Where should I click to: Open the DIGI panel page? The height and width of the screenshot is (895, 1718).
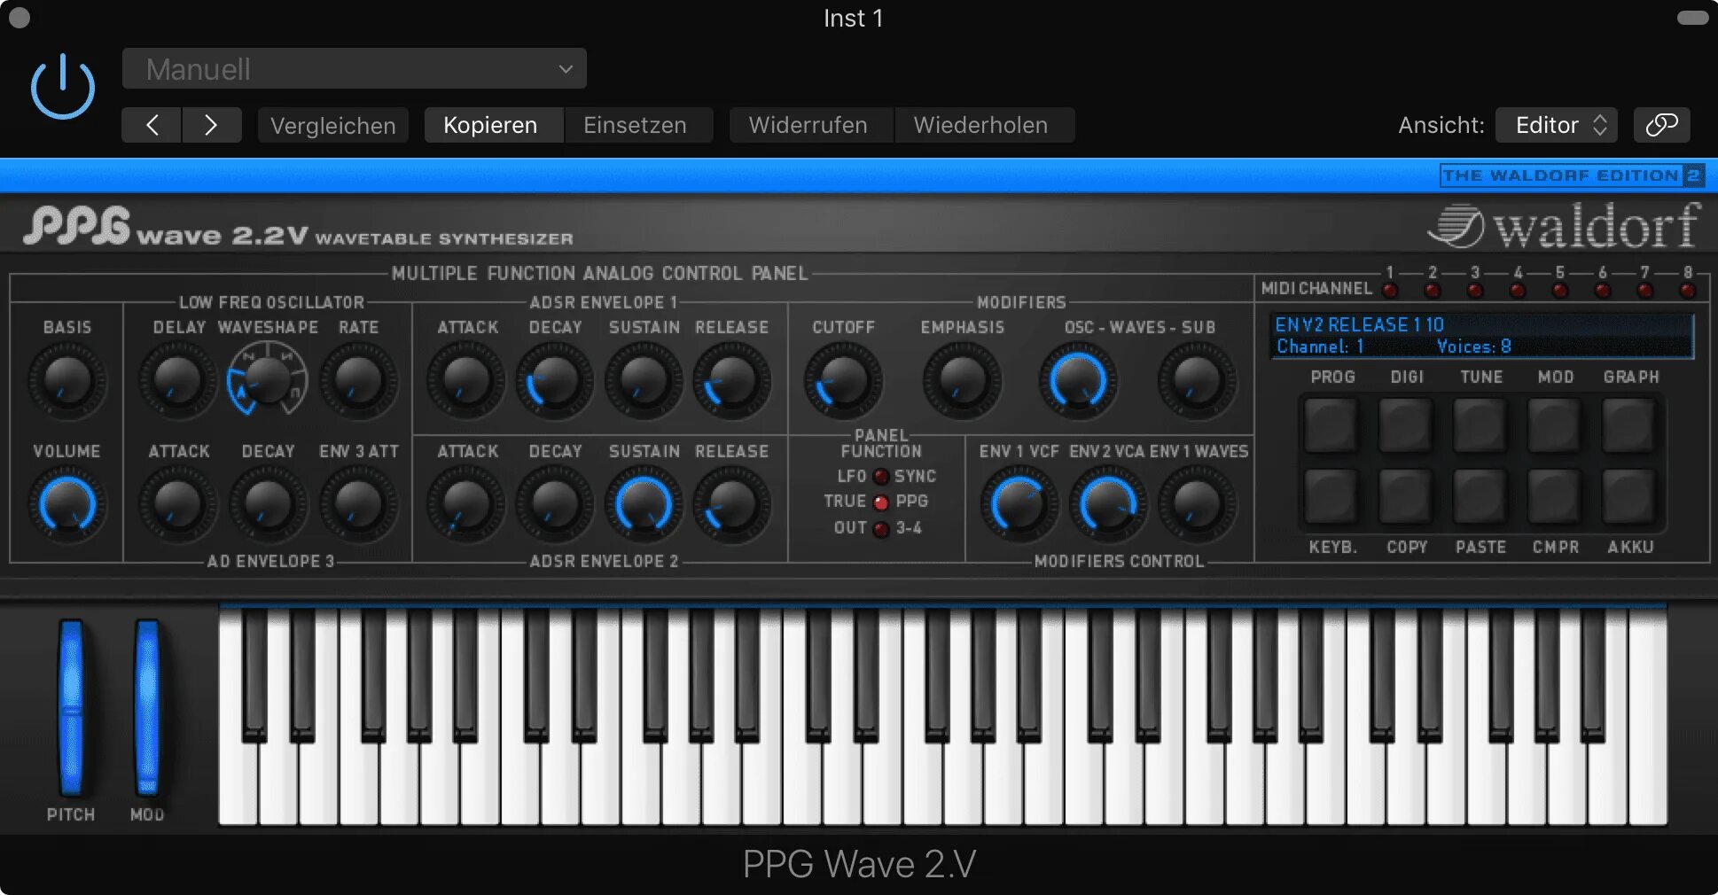point(1406,425)
